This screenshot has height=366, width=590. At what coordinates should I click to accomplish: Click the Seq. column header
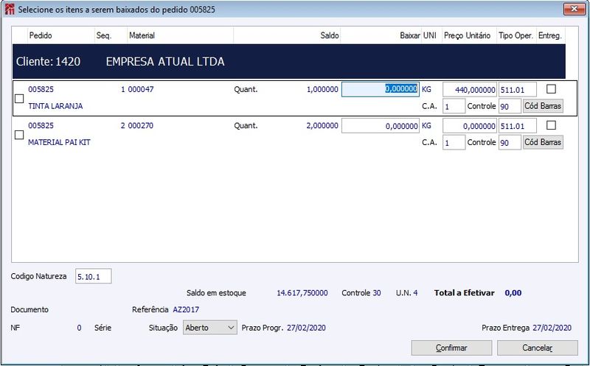click(x=104, y=35)
